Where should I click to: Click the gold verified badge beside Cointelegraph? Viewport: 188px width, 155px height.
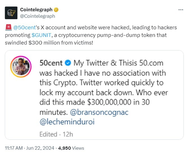pyautogui.click(x=56, y=10)
